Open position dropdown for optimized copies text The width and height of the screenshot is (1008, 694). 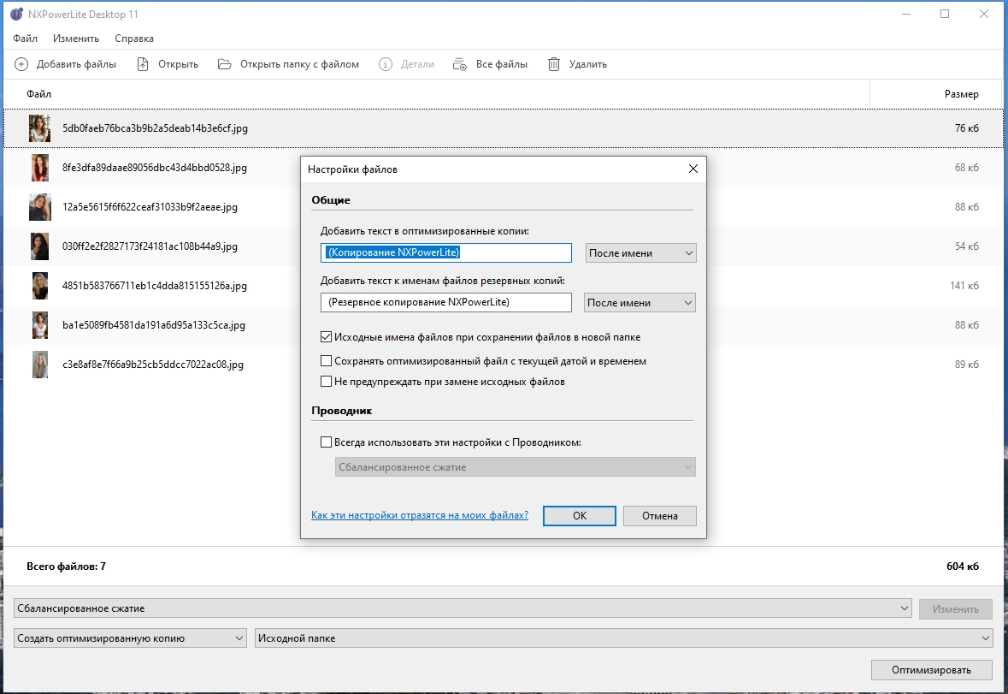click(640, 252)
